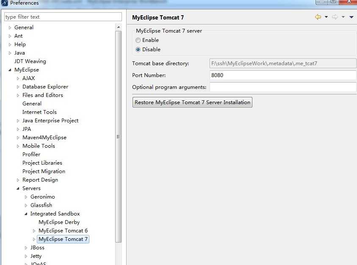Click the Optional program arguments field
Viewport: 357px width, 265px height.
coord(283,87)
